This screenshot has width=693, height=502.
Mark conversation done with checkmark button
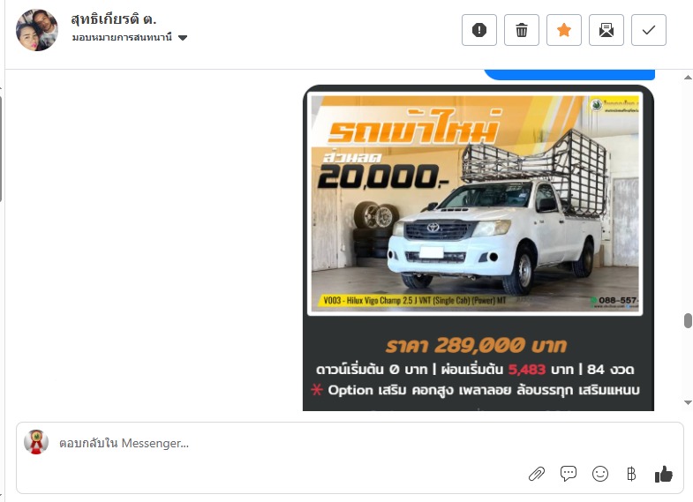pos(649,30)
